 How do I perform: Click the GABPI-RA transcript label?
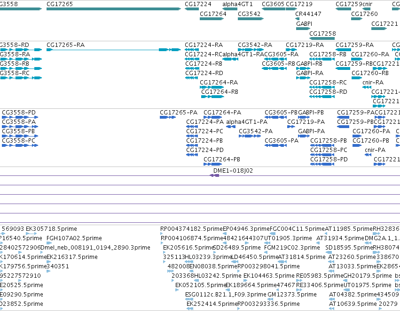coord(310,73)
